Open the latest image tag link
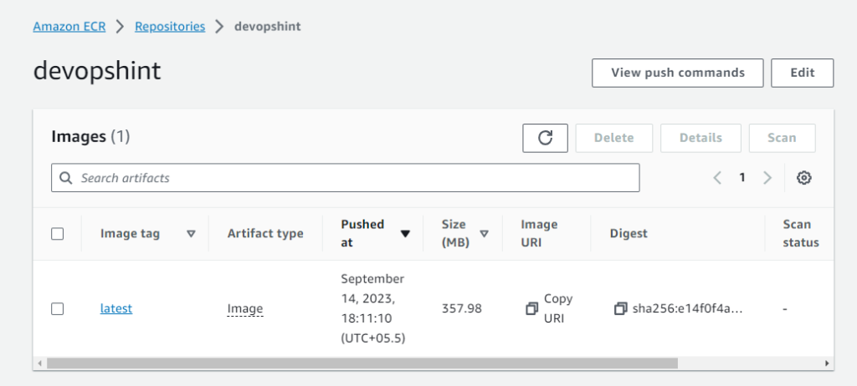857x386 pixels. click(115, 308)
